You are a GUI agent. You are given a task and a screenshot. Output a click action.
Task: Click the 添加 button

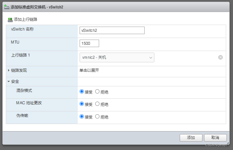click(x=191, y=138)
